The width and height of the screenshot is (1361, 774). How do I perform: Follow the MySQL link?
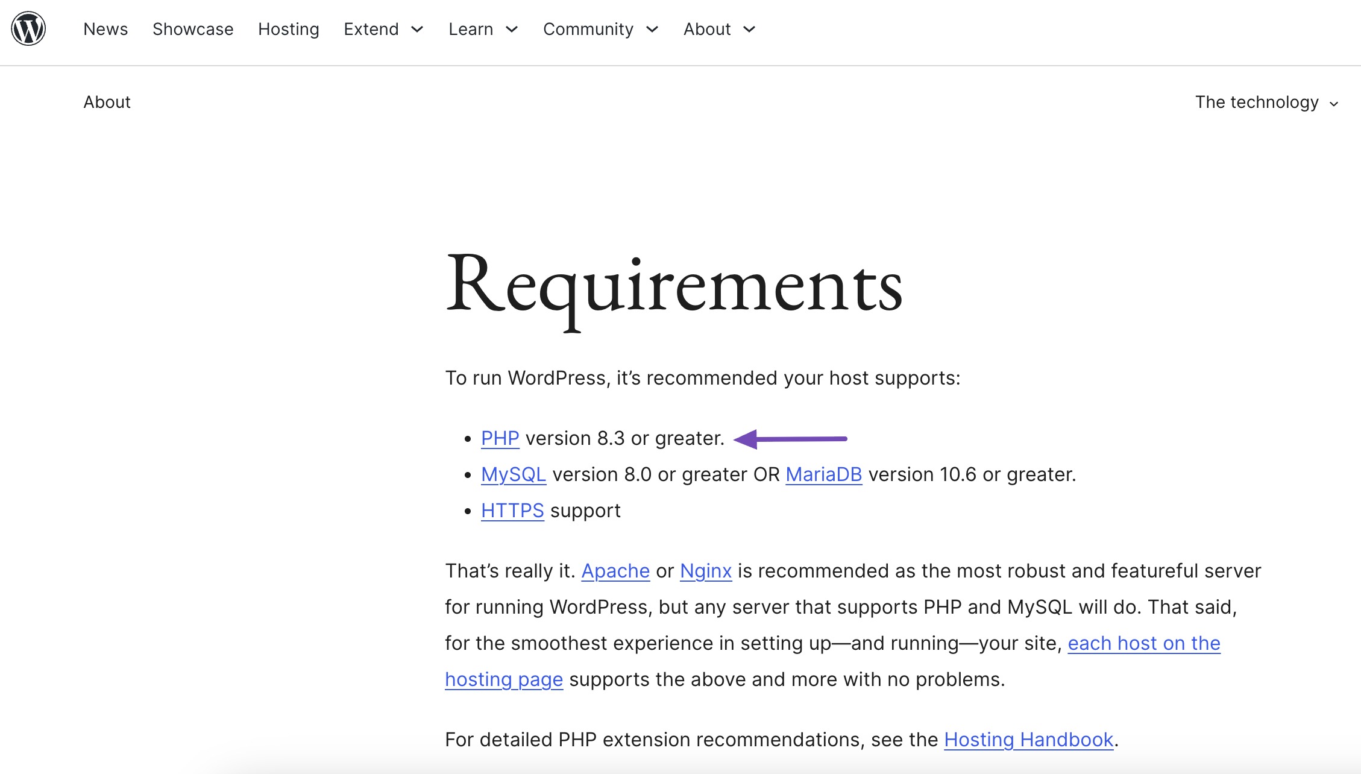514,475
